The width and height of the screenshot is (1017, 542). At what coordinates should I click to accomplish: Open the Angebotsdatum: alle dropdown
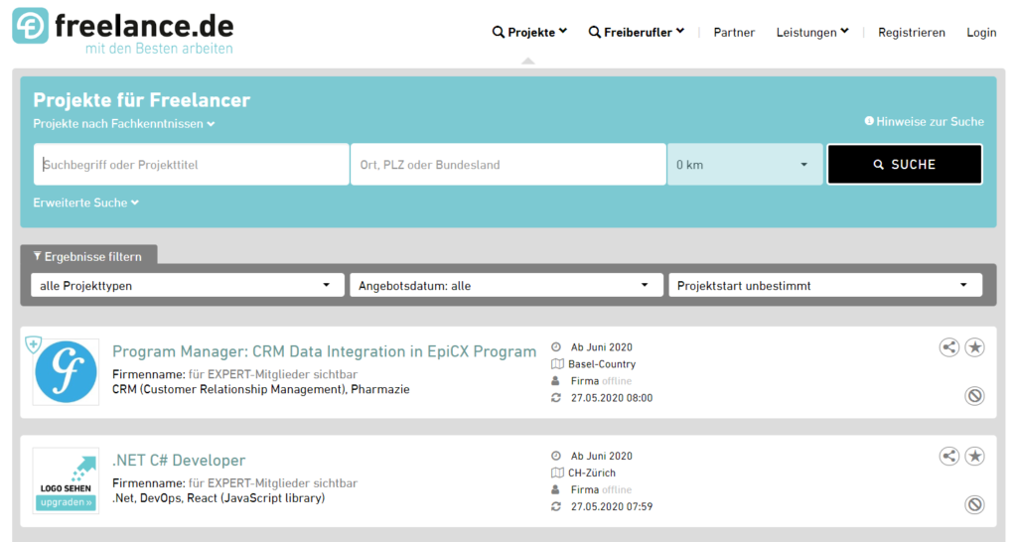tap(506, 286)
